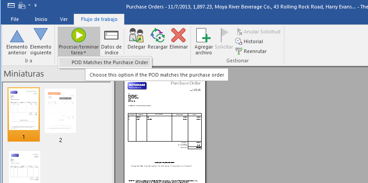Click the grayed-out Solicitar flag button
Viewport: 368px width, 183px height.
224,39
